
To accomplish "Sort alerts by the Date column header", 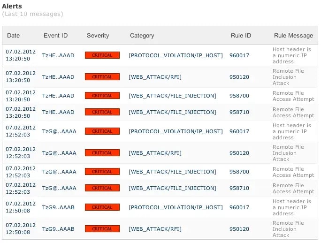I will click(x=13, y=36).
